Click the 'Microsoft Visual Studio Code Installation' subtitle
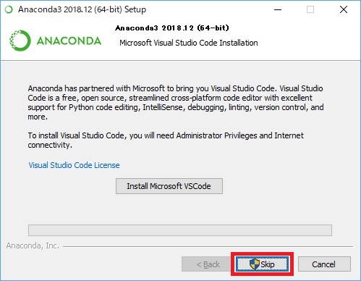Viewport: 361px width, 281px height. (189, 43)
